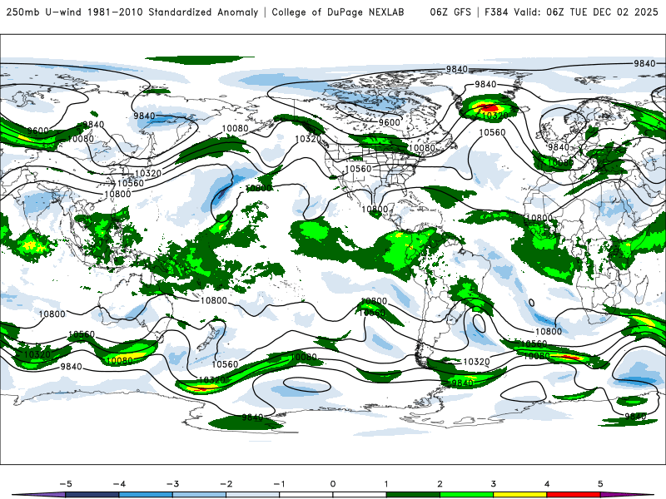The image size is (666, 499).
Task: Select the palest blue swatch between -2 and -1
Action: [253, 495]
